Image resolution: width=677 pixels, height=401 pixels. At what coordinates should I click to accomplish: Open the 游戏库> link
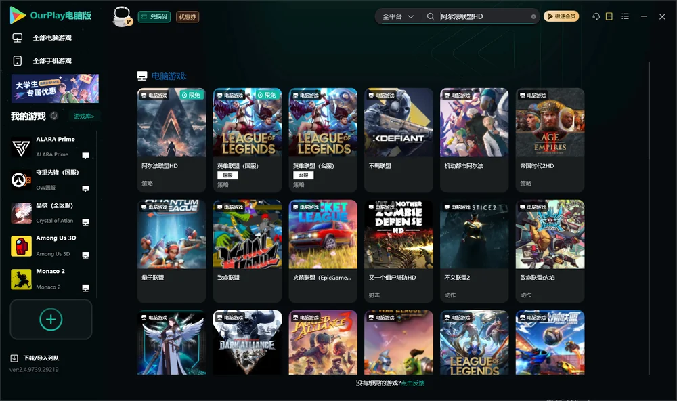click(x=84, y=117)
